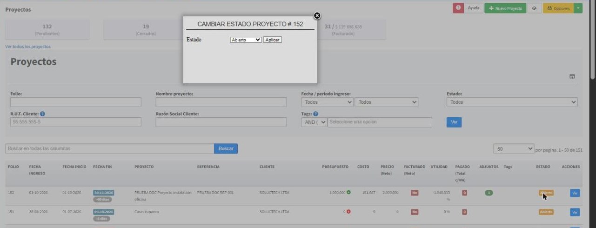This screenshot has height=228, width=596.
Task: Sort by the ESTADO column header
Action: click(x=543, y=167)
